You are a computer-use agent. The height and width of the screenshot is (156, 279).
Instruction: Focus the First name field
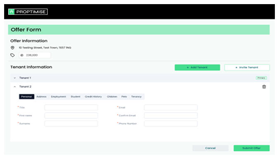point(71,116)
